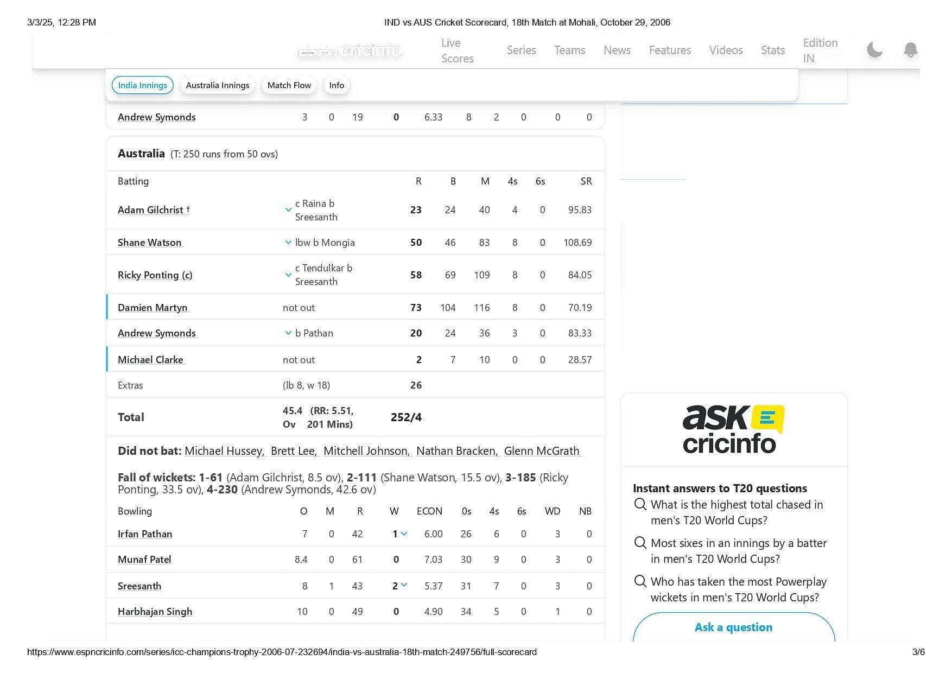Screen dimensions: 952x673
Task: Click search icon beside most sixes question
Action: pos(640,543)
